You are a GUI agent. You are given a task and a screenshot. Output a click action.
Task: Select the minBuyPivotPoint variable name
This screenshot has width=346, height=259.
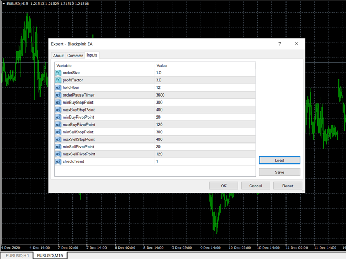[78, 117]
